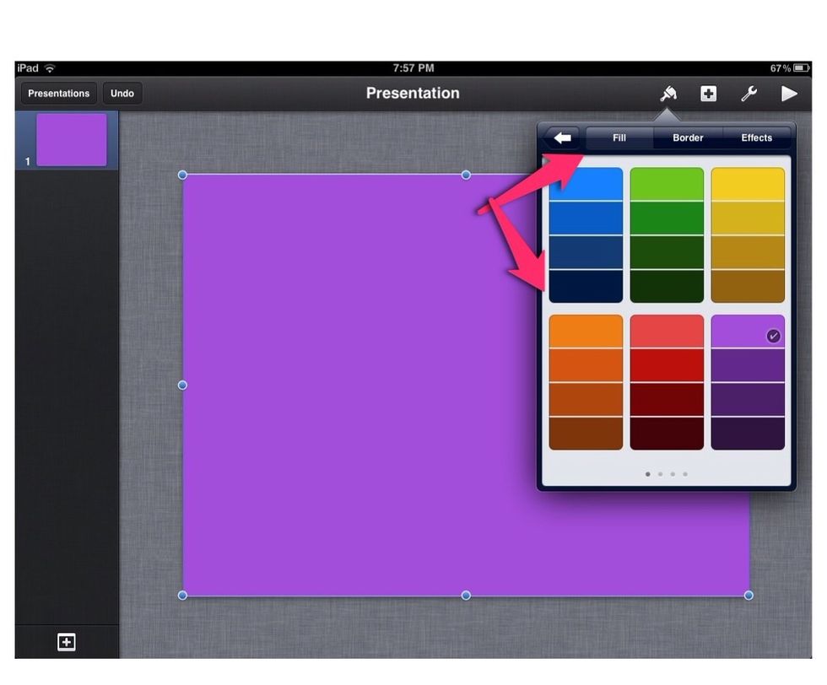
Task: Select slide 1 thumbnail in navigator
Action: point(71,140)
